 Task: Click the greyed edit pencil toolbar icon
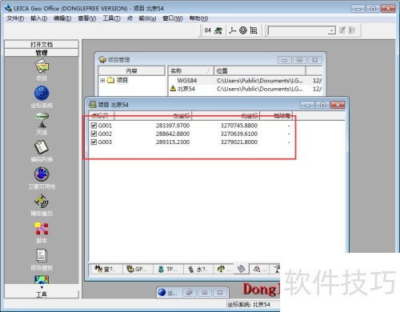click(x=342, y=30)
